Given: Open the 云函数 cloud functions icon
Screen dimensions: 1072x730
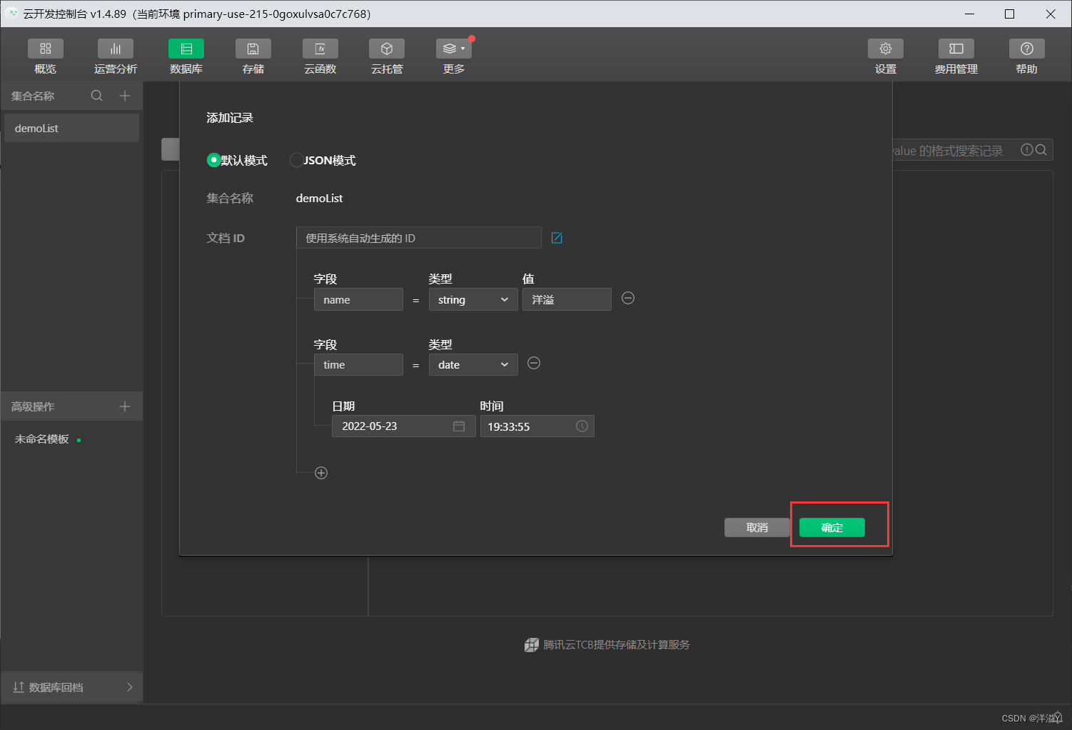Looking at the screenshot, I should click(320, 49).
